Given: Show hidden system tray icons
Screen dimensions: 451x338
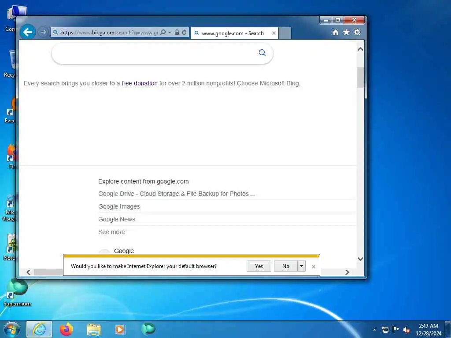Looking at the screenshot, I should pyautogui.click(x=374, y=330).
